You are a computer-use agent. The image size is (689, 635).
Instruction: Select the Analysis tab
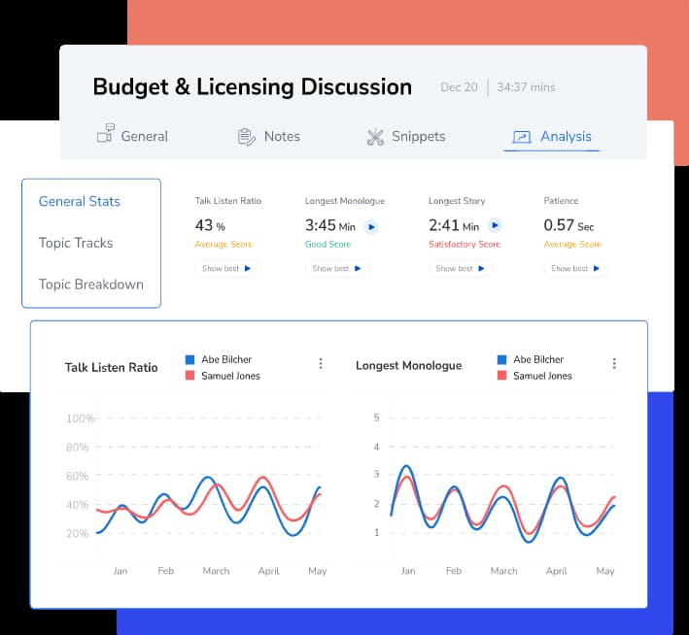point(551,137)
